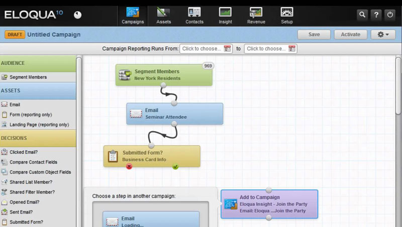Open the Campaigns tab
Image resolution: width=402 pixels, height=227 pixels.
pos(133,16)
